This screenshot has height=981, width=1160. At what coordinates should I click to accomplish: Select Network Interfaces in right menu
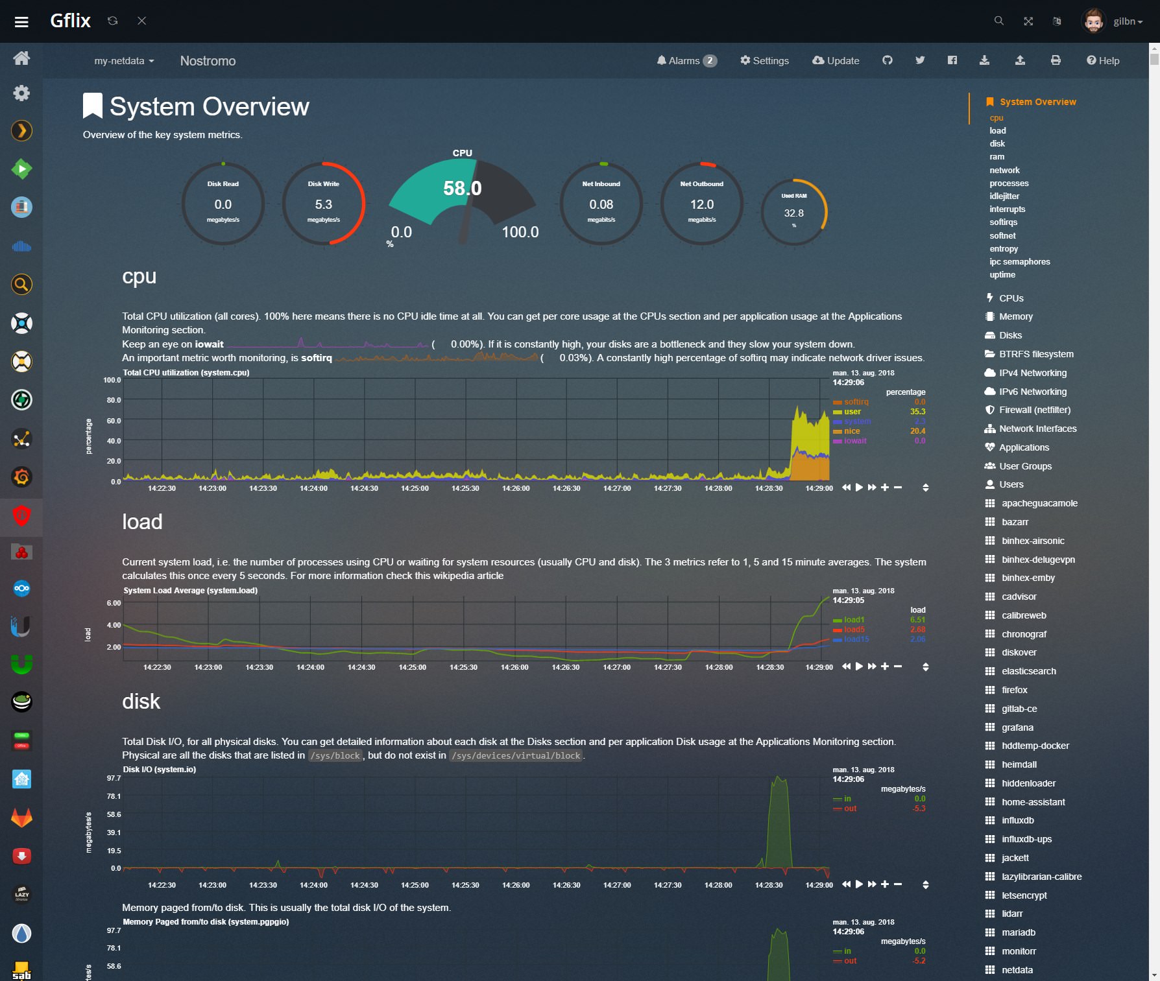point(1037,429)
